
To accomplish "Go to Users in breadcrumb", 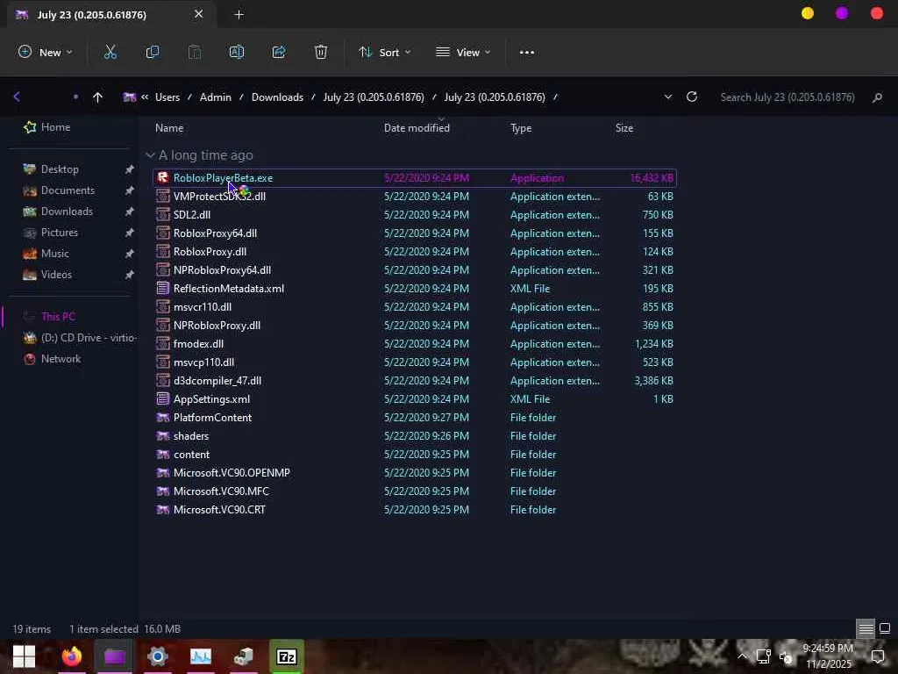I will pyautogui.click(x=167, y=97).
